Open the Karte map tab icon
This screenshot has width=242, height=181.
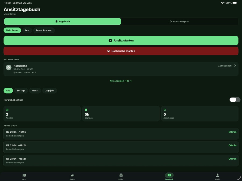24,175
